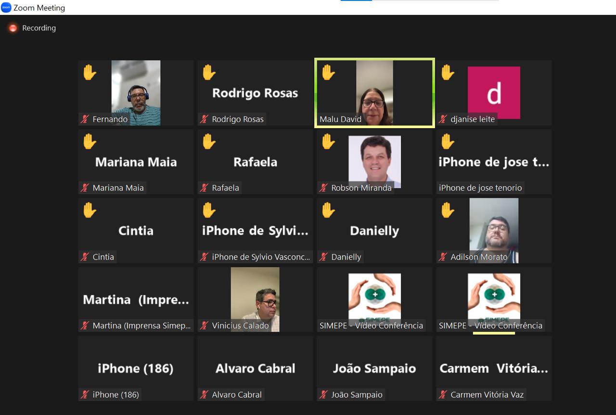
Task: Click the muted mic icon beside Alvaro Cabral
Action: point(205,395)
